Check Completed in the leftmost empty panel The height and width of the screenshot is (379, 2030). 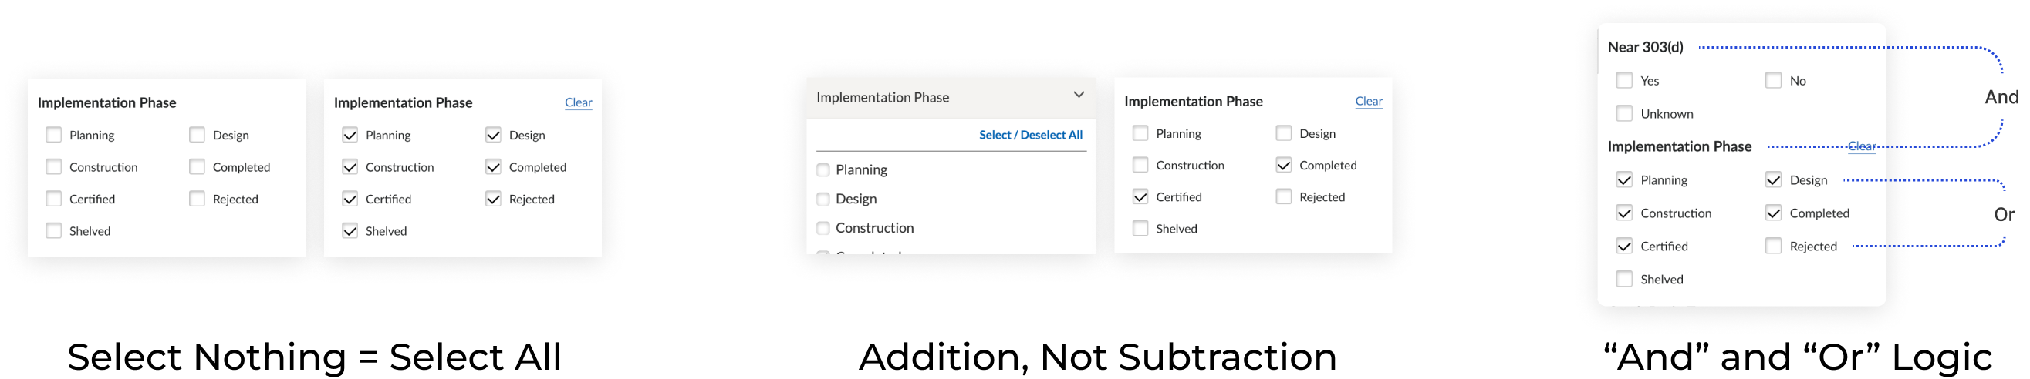click(x=197, y=166)
